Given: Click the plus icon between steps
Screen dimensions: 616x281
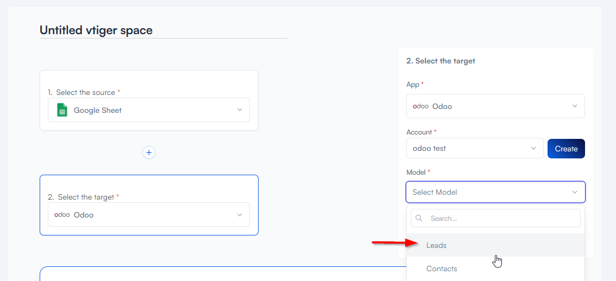Looking at the screenshot, I should click(149, 152).
